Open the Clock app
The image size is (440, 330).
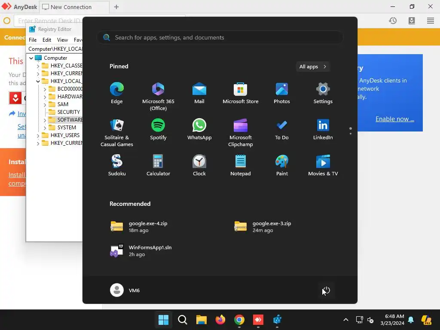(x=199, y=165)
